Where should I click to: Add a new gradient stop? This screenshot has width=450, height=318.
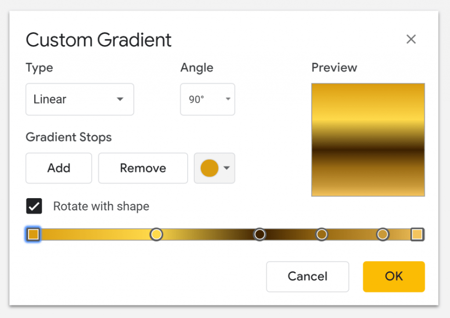click(59, 168)
